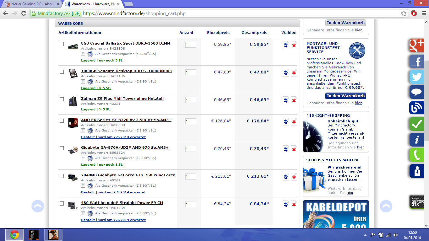Screen dimensions: 429x241
Task: Enable gift wrap for Crucial Ballistix RAM
Action: pos(83,54)
